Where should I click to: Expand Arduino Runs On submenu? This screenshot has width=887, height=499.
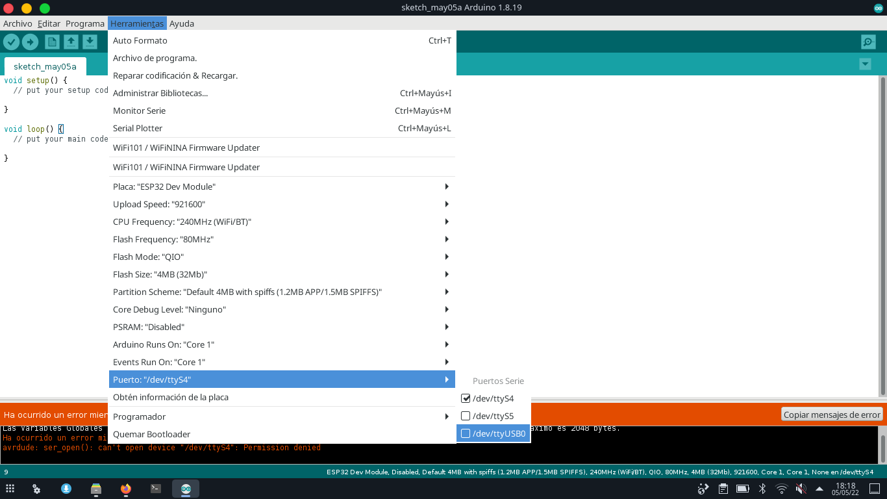pos(282,344)
